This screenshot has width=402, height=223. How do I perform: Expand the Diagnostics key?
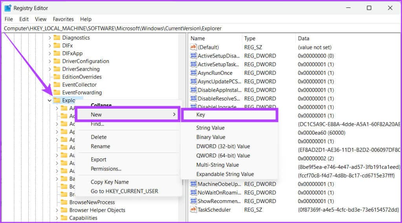pyautogui.click(x=50, y=38)
